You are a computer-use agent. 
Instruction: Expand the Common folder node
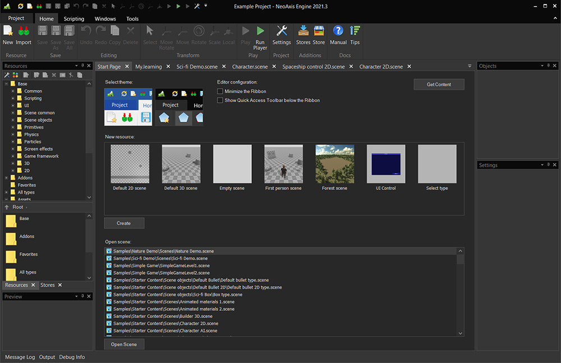tap(13, 91)
